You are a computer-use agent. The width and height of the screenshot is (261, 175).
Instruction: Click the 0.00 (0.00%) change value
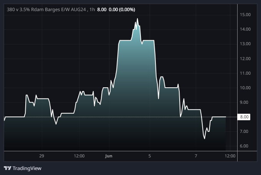coord(122,10)
